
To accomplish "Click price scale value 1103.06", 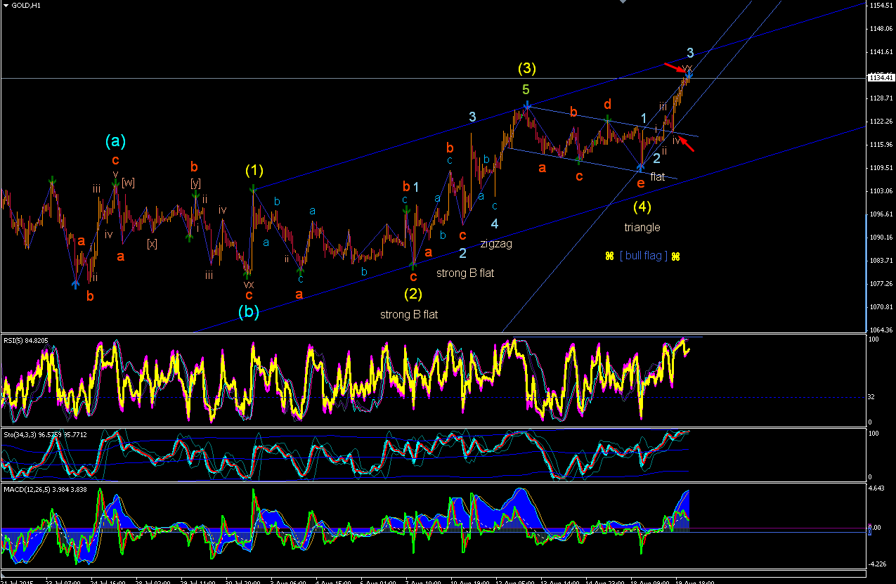I will coord(881,191).
